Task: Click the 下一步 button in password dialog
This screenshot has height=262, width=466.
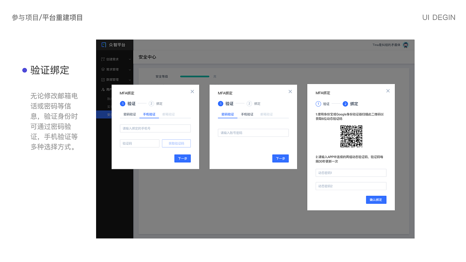Action: tap(280, 158)
